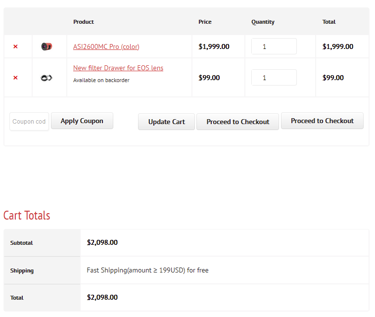The width and height of the screenshot is (375, 317).
Task: Click the Fast Shipping free option text
Action: pyautogui.click(x=147, y=271)
